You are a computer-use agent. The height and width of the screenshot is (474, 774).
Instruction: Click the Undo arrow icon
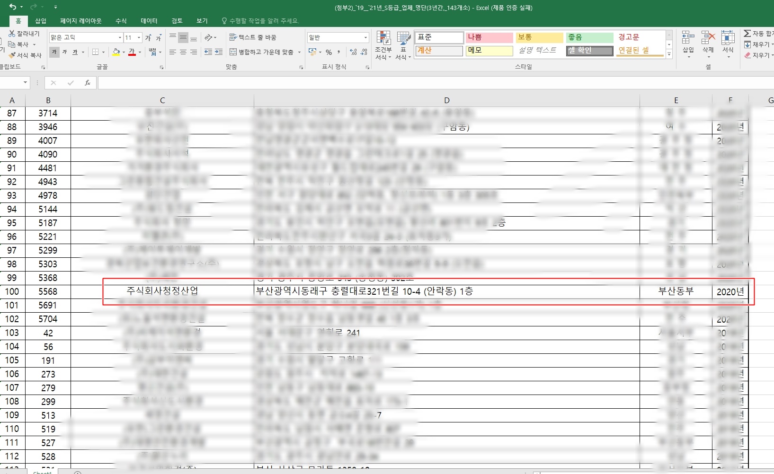[12, 7]
